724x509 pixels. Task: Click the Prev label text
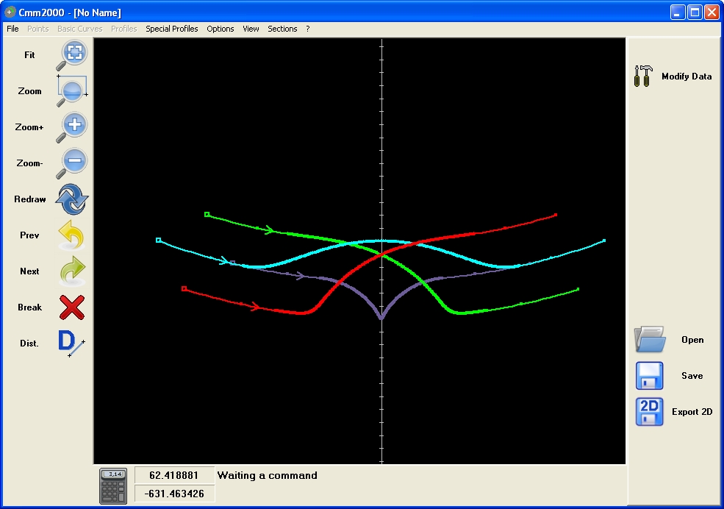pos(29,235)
